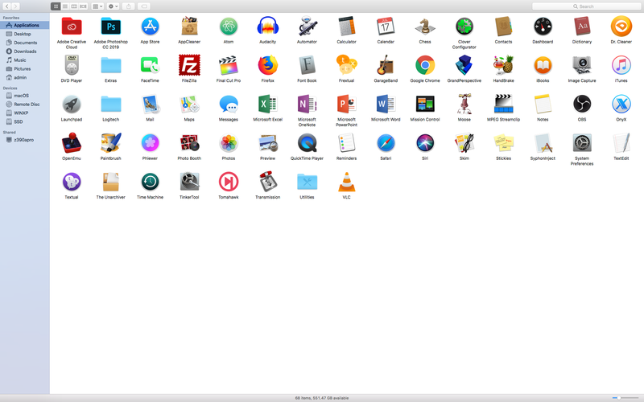Viewport: 644px width, 402px height.
Task: Launch Adobe Photoshop CC 2019
Action: (111, 27)
